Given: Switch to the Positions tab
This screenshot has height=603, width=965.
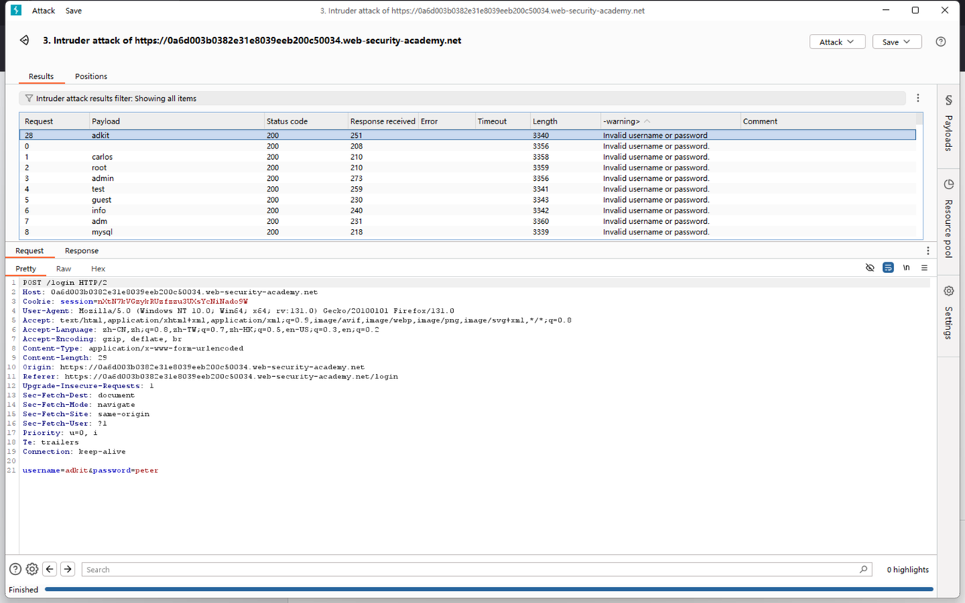Looking at the screenshot, I should pos(90,76).
